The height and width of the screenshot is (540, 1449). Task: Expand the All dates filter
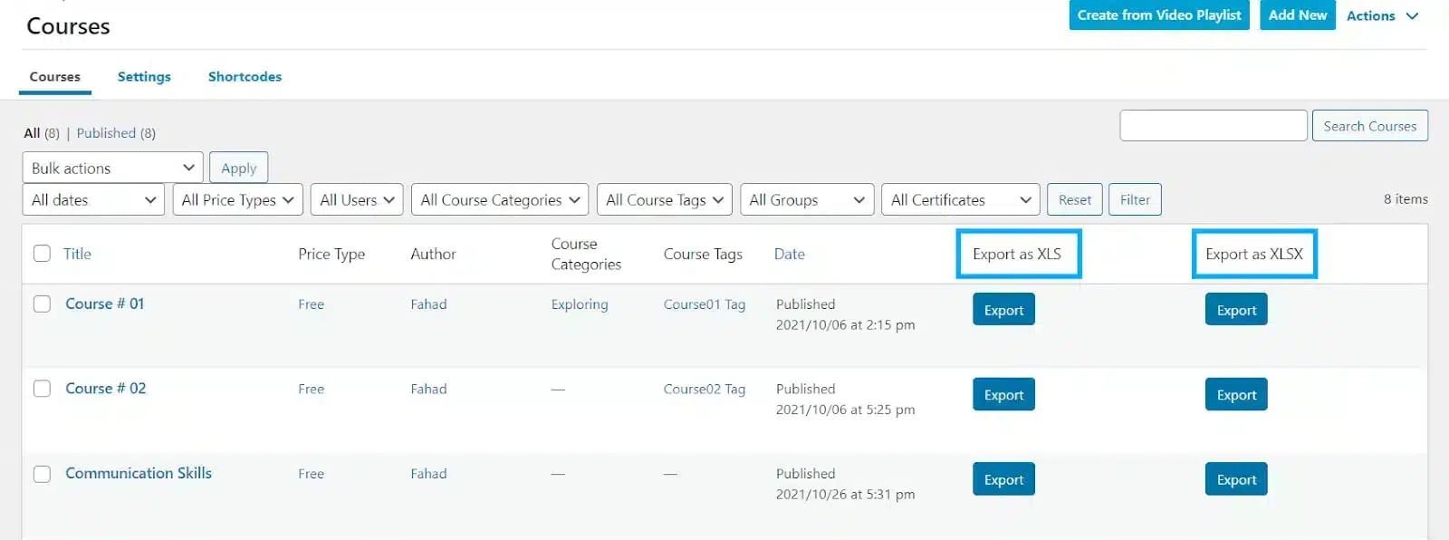coord(93,199)
